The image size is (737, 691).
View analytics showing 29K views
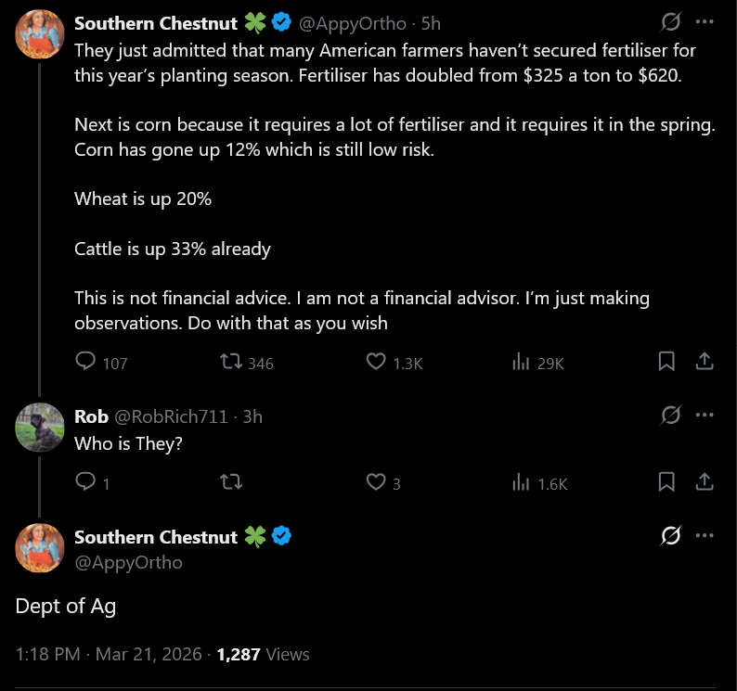521,362
